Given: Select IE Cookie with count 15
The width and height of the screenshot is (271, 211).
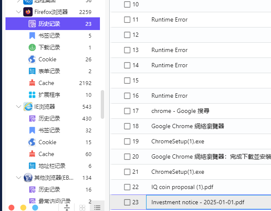Looking at the screenshot, I should click(53, 142).
